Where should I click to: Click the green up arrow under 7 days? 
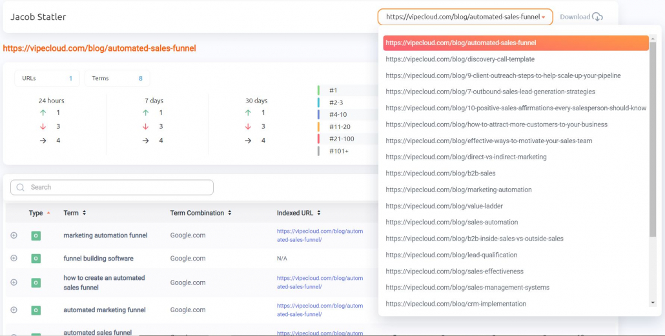(x=145, y=113)
